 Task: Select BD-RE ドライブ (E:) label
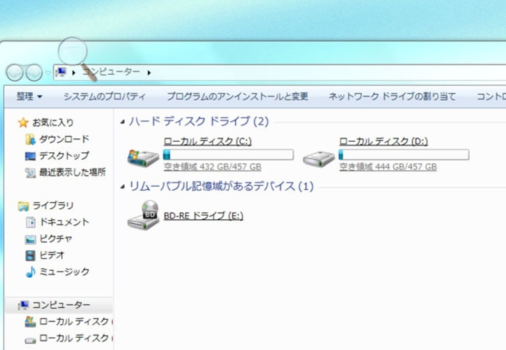(x=203, y=216)
